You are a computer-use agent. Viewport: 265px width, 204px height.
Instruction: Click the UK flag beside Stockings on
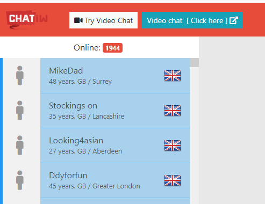pos(173,111)
